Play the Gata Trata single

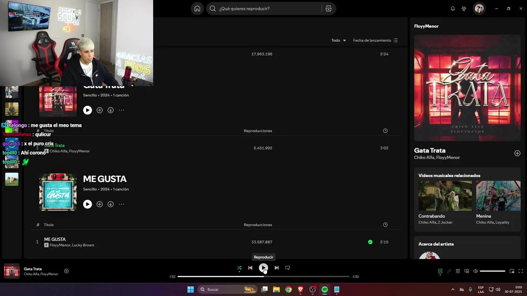(87, 110)
